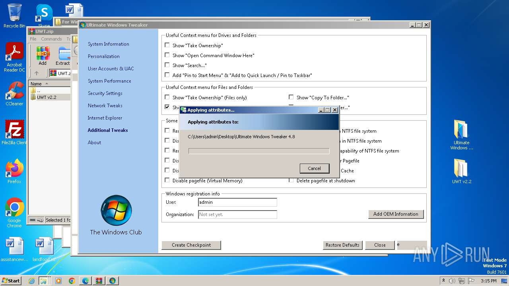Check Show "Take Ownership" (Files only)
Viewport: 509px width, 286px height.
point(167,97)
